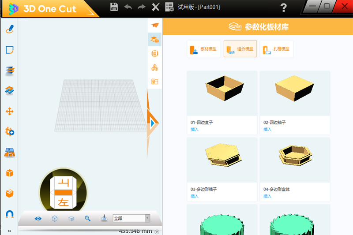Click the 上 face of view cube
353x235 pixels.
pyautogui.click(x=63, y=183)
